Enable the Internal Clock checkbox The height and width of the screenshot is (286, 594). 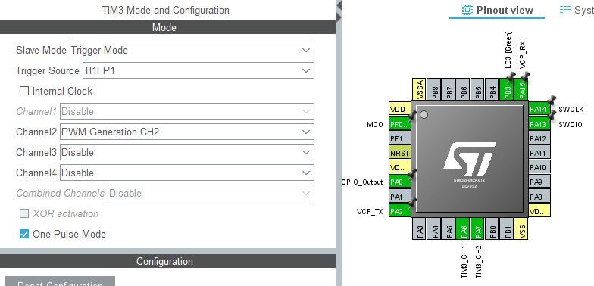click(24, 91)
